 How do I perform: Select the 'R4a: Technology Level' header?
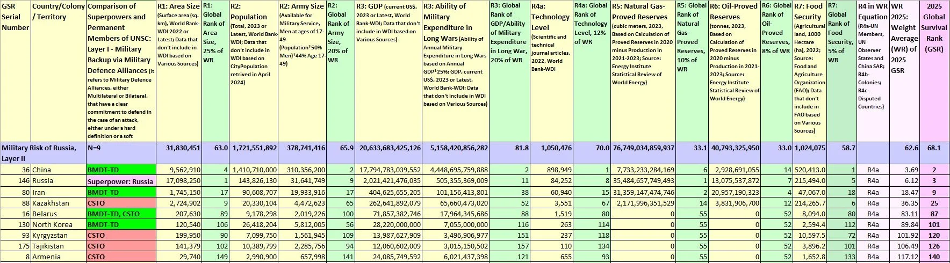(x=551, y=71)
